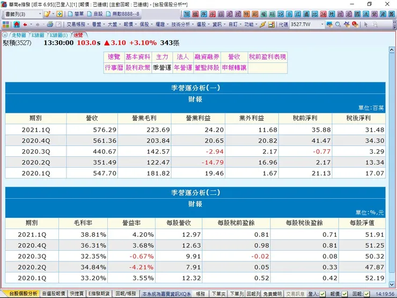Toggle the 回報 checkbox in status bar
Image resolution: width=397 pixels, height=298 pixels.
pos(366,294)
